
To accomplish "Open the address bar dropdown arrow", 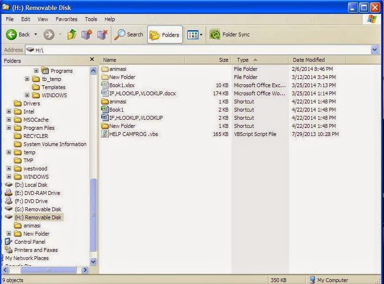I will 374,50.
